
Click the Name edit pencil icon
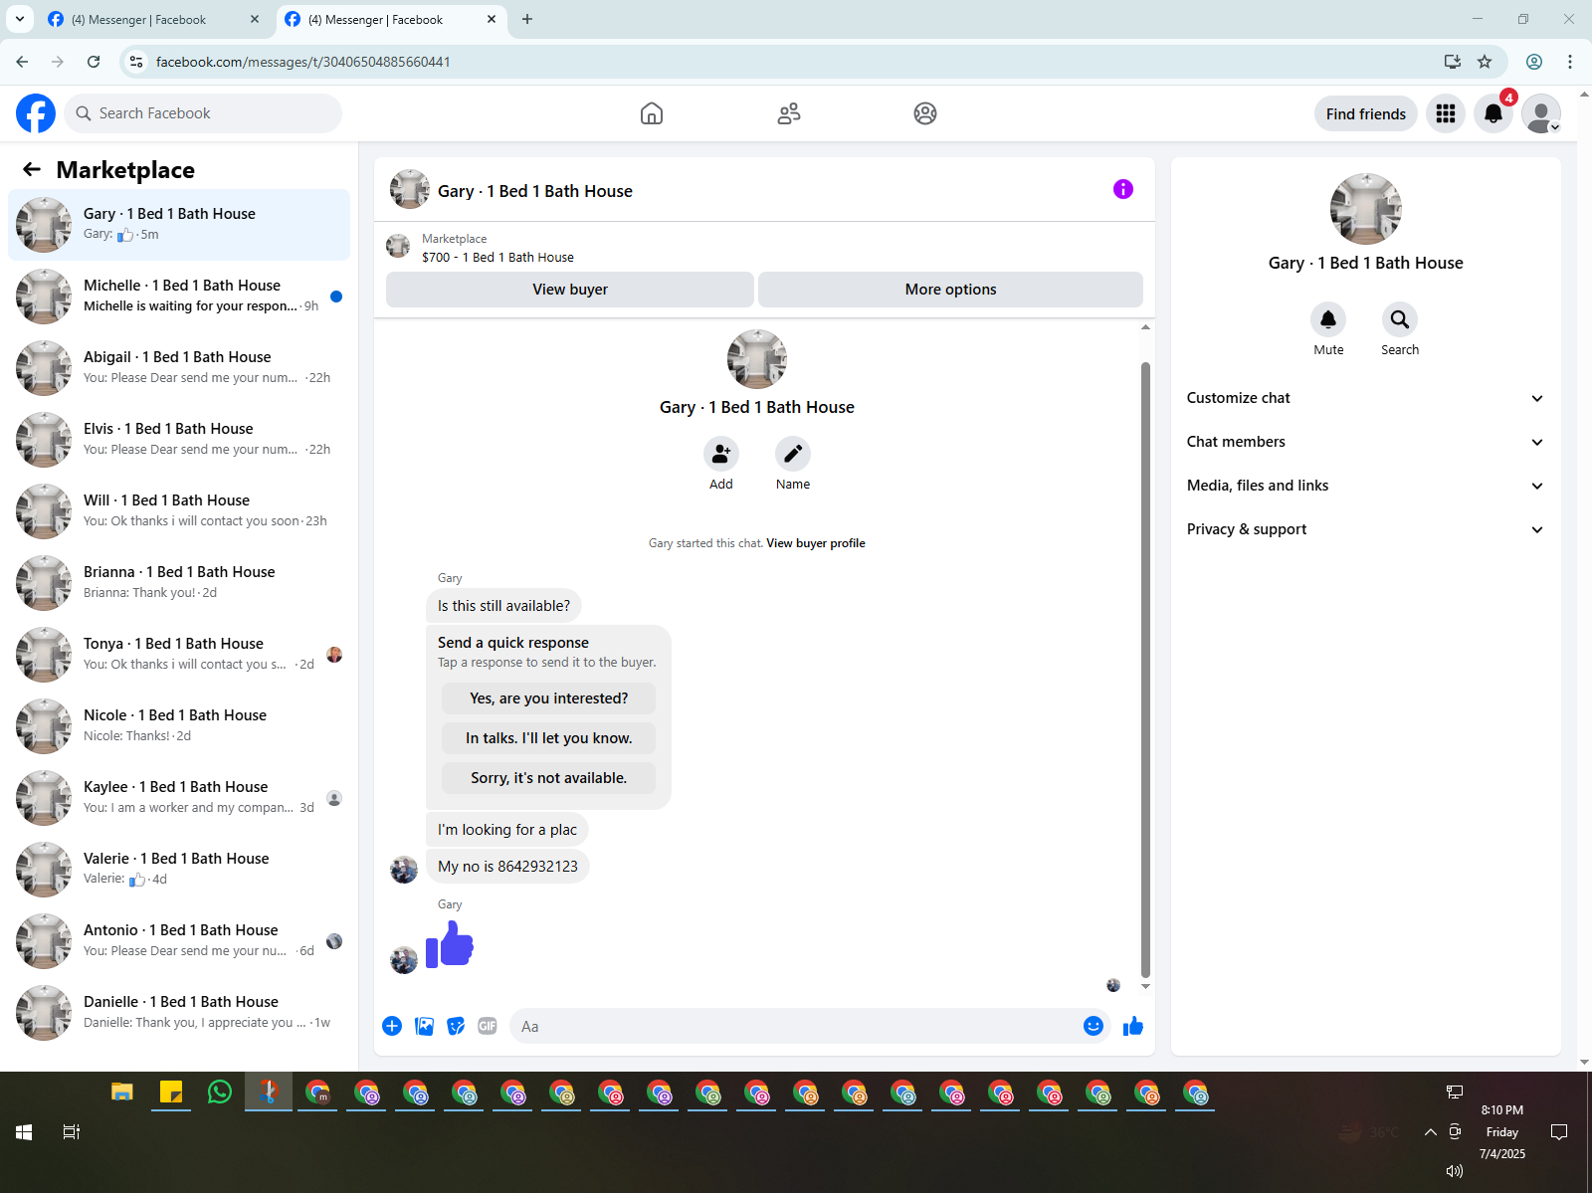[x=793, y=454]
